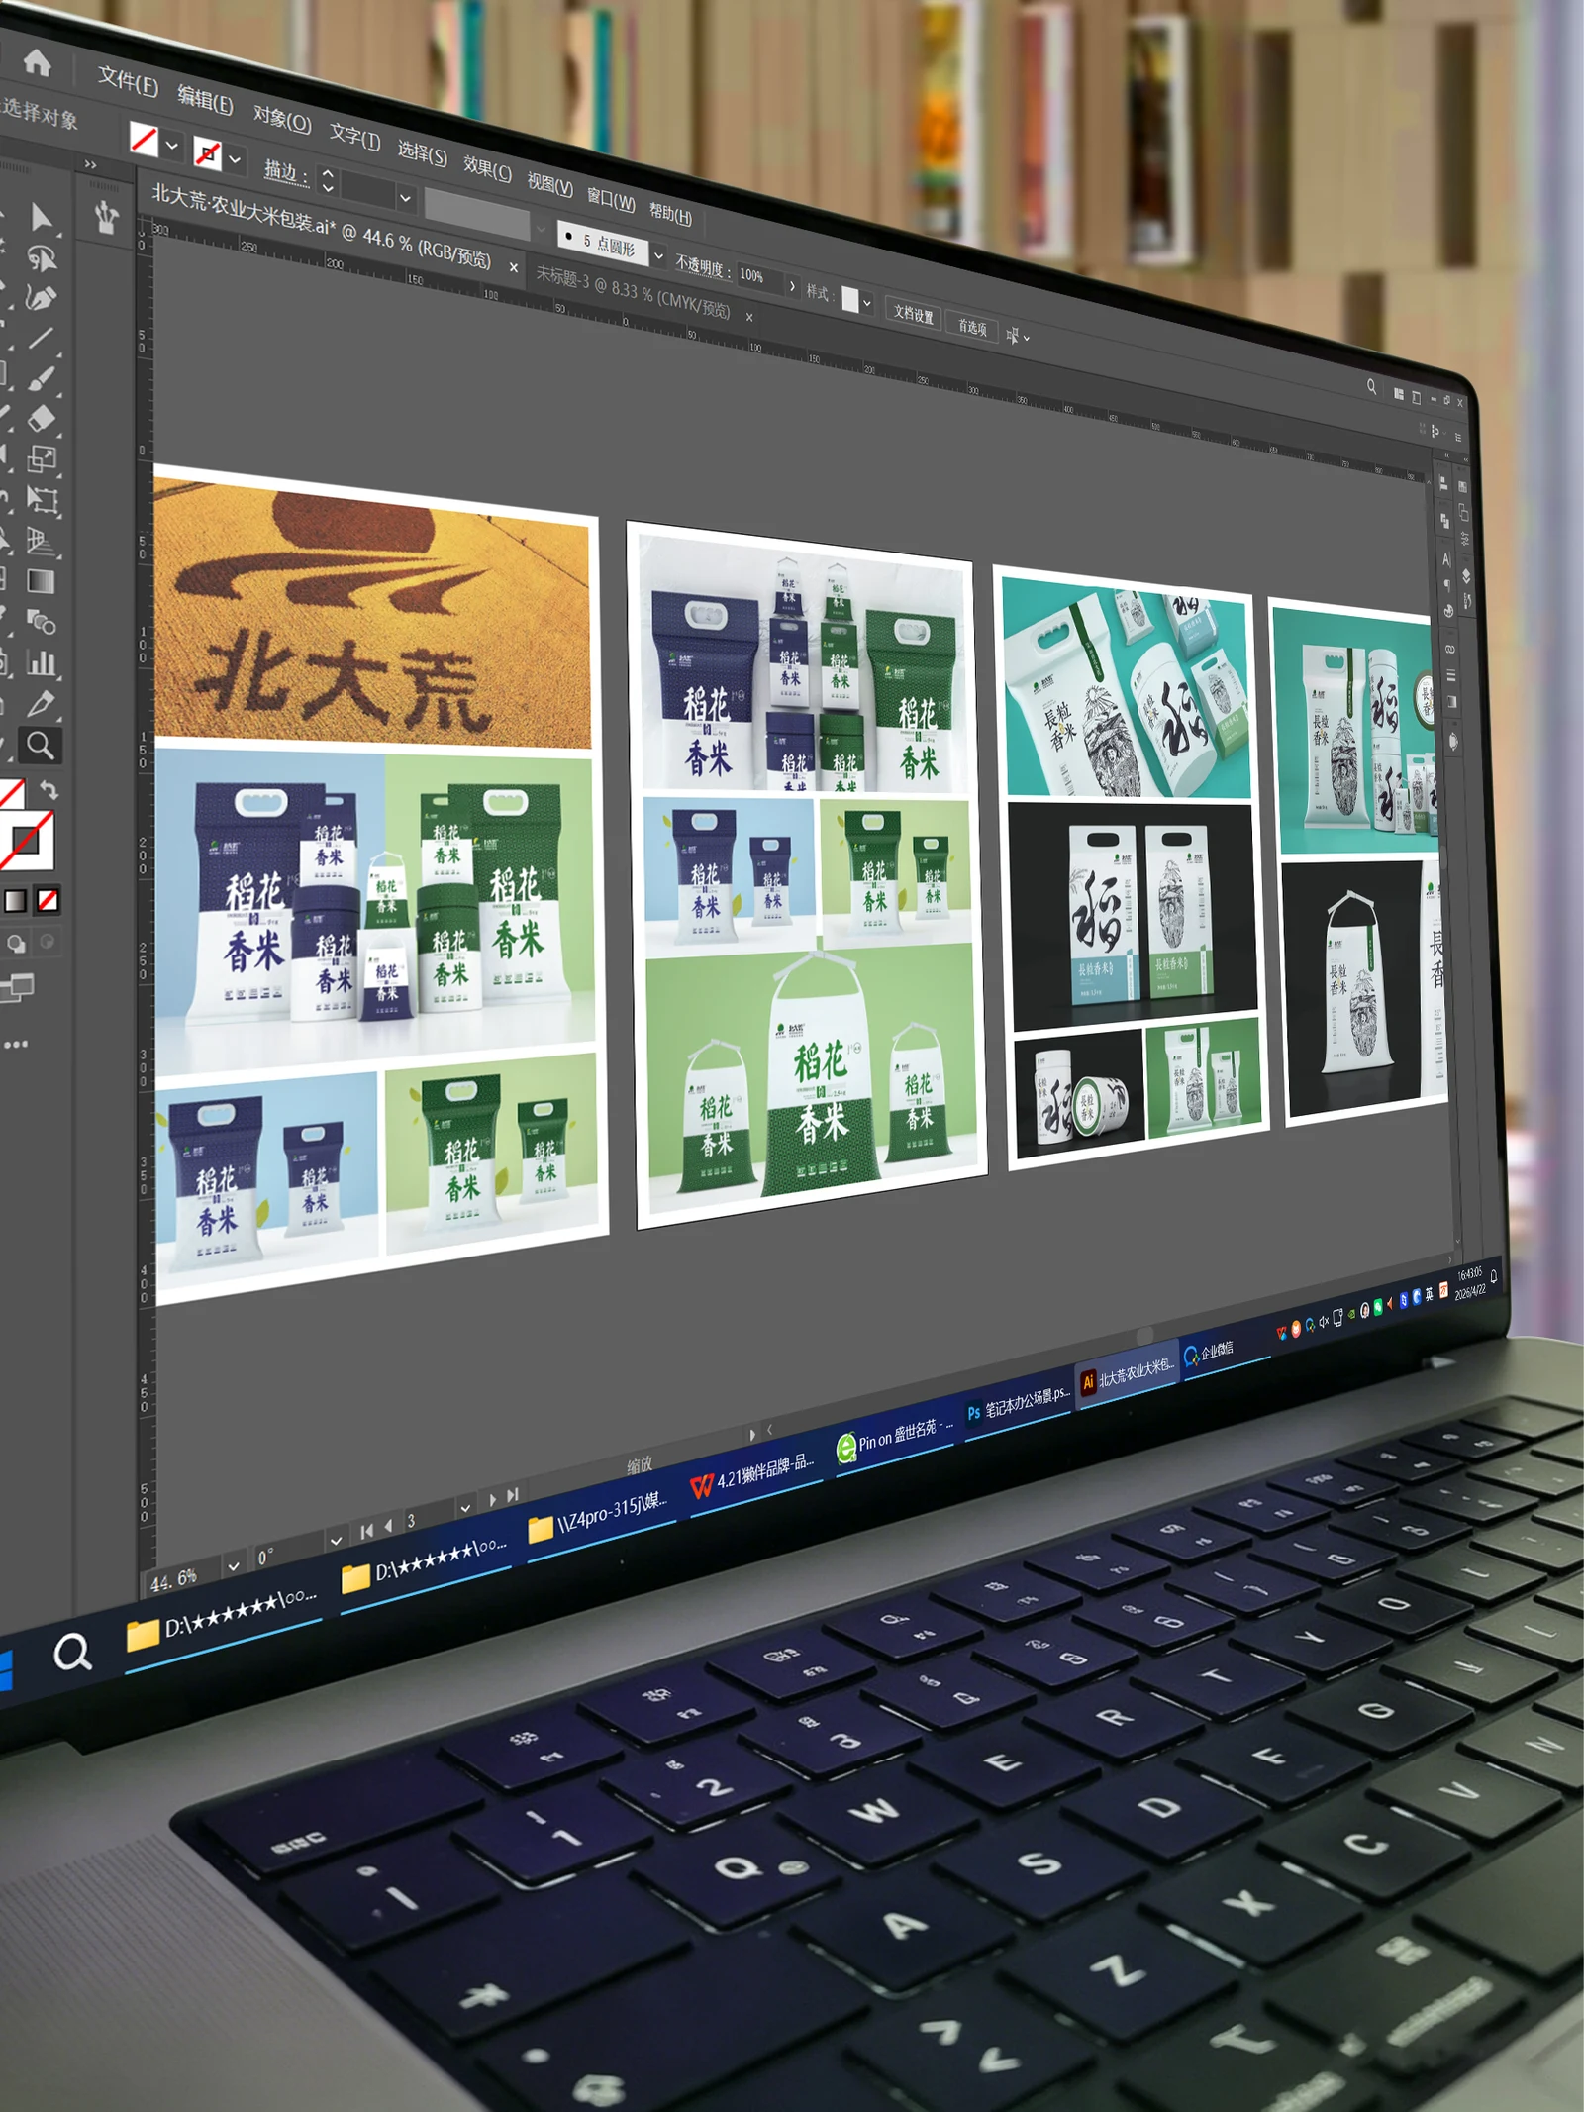Open Edit Toolbar three-dots button
The height and width of the screenshot is (2112, 1584).
point(16,1044)
